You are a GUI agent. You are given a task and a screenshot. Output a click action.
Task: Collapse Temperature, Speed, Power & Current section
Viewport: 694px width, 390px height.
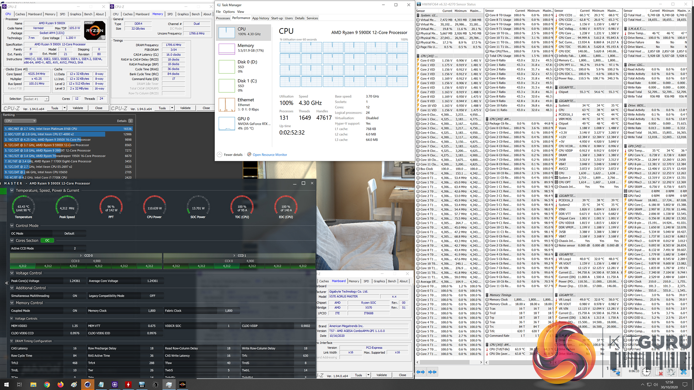click(x=12, y=190)
